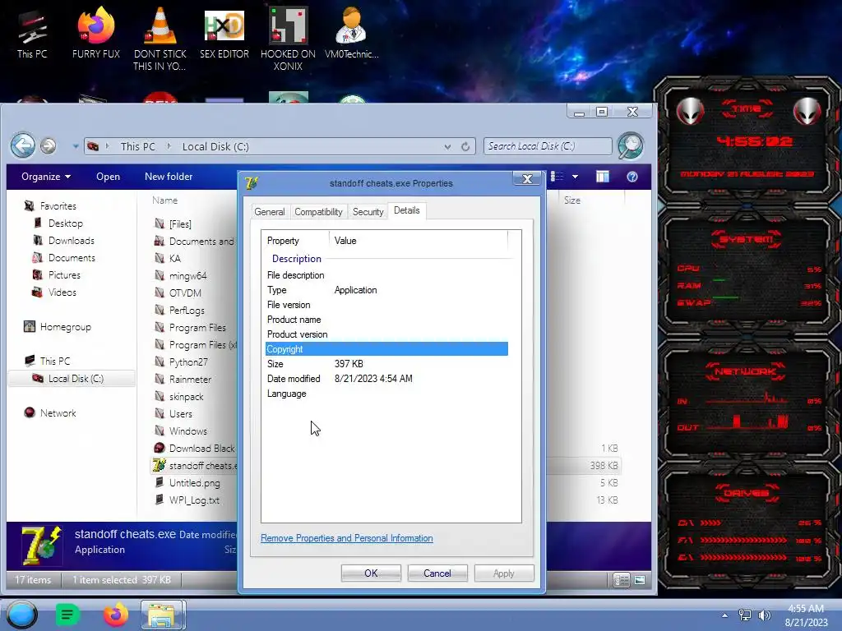
Task: Select Videos in navigation pane
Action: click(x=62, y=292)
